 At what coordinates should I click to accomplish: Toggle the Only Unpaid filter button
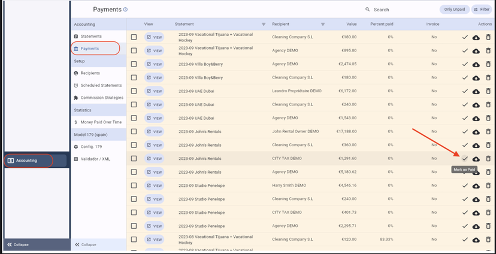pyautogui.click(x=454, y=10)
